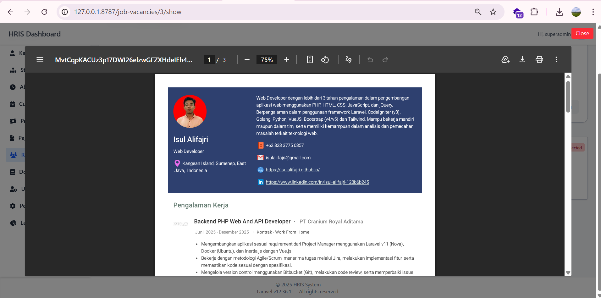
Task: Toggle the PDF viewer sidebar menu
Action: coord(40,60)
